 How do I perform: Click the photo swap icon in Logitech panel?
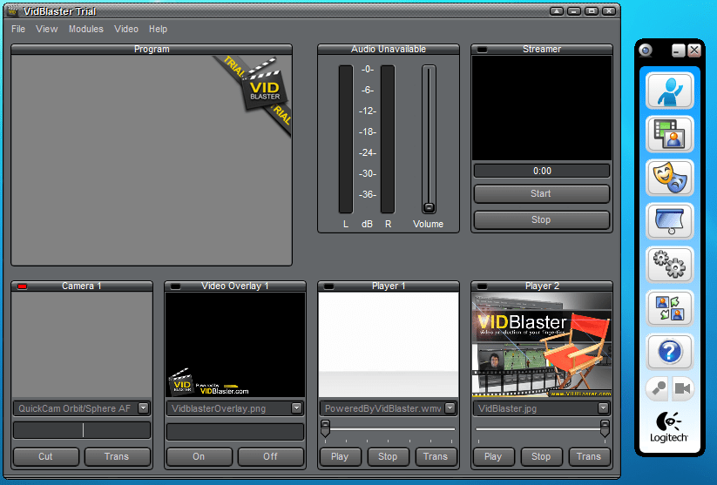pos(670,308)
